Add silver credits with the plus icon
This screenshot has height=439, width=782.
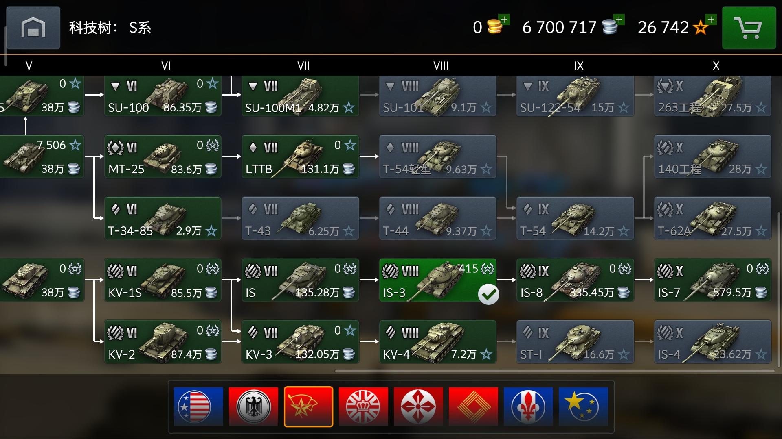point(619,20)
